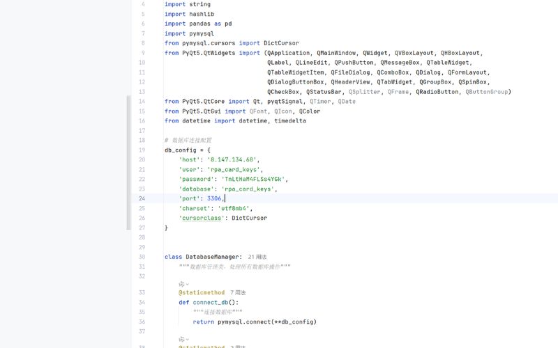Open the 21 usages hint for DatabaseManager

257,257
